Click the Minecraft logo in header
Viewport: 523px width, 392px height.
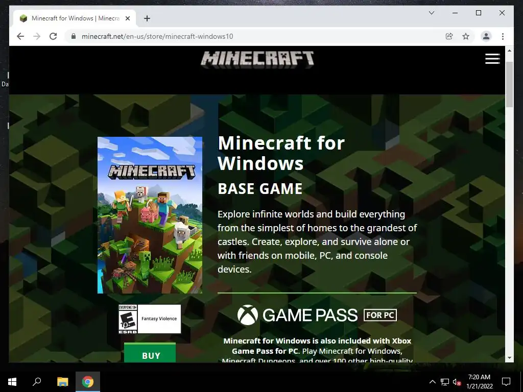pos(257,60)
